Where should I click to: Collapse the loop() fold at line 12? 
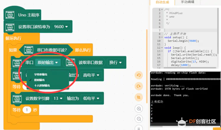pos(162,48)
